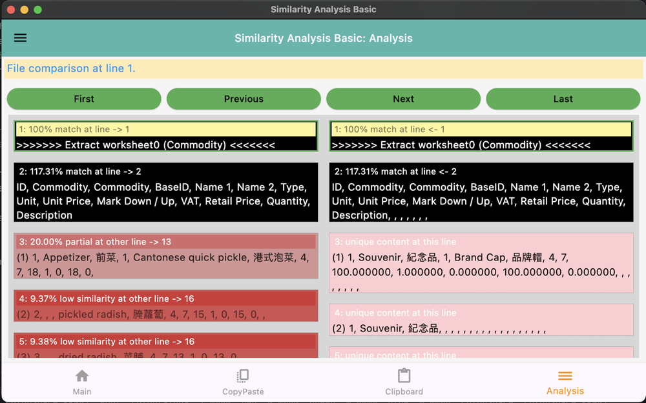Switch to the Clipboard tab label
The height and width of the screenshot is (403, 646).
404,391
